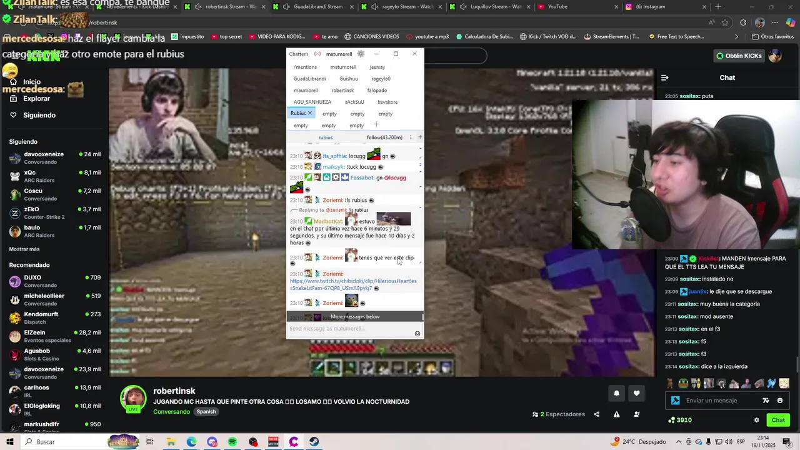Switch to the robertinsk Chatterino tab
800x450 pixels.
(342, 91)
